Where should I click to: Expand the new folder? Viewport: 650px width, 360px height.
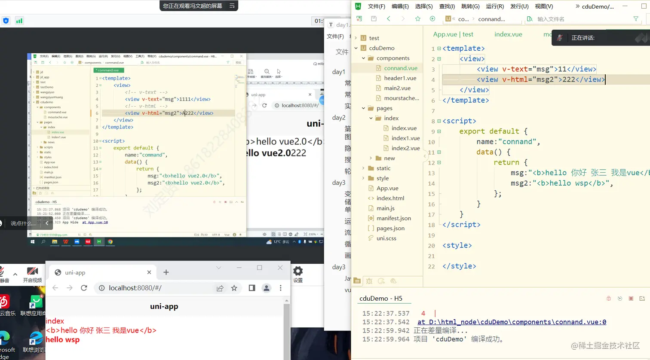[371, 158]
